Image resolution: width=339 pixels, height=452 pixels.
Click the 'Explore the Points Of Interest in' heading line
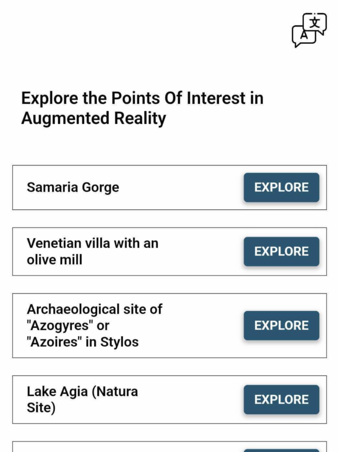(142, 98)
